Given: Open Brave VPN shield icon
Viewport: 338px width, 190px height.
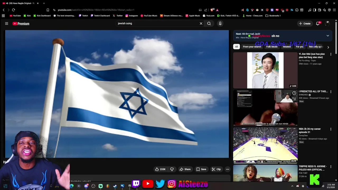Looking at the screenshot, I should pos(329,10).
